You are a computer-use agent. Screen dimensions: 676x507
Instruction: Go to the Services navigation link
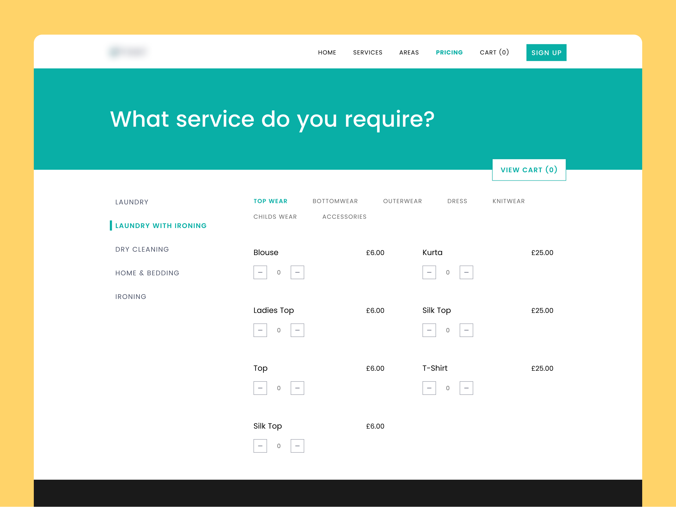367,53
